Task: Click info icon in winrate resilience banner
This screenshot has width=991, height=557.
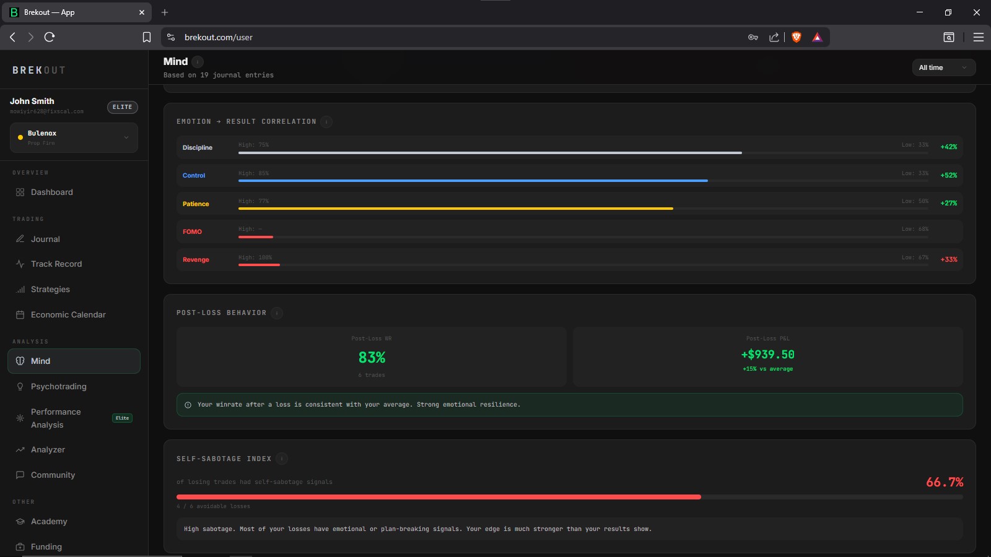Action: point(188,405)
